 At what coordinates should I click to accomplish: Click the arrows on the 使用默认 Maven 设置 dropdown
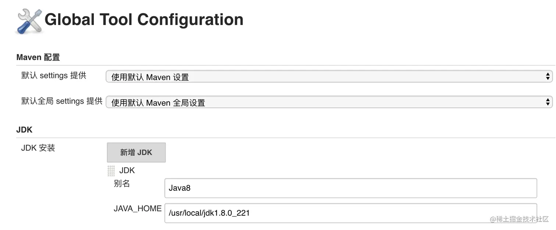pos(548,76)
